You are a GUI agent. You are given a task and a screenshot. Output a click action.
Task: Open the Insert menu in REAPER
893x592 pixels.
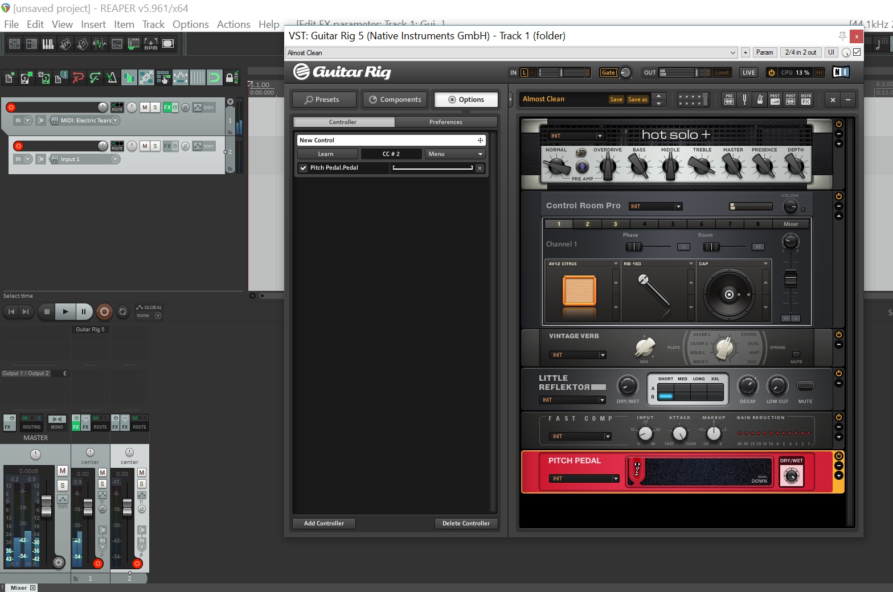click(x=93, y=24)
